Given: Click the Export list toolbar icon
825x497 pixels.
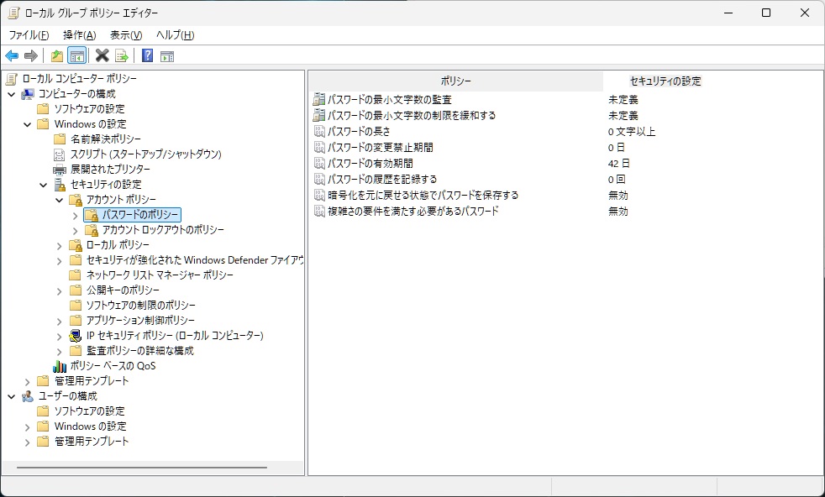Looking at the screenshot, I should point(122,56).
